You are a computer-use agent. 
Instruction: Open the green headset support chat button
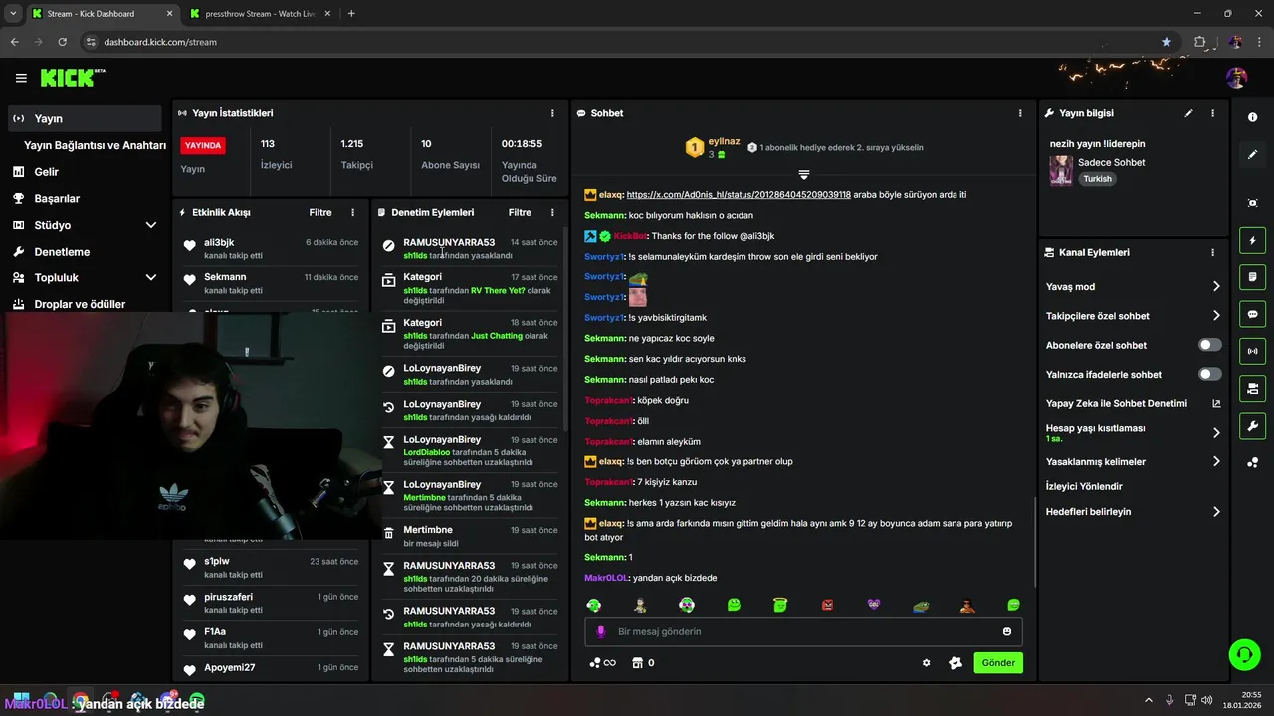[x=1244, y=654]
